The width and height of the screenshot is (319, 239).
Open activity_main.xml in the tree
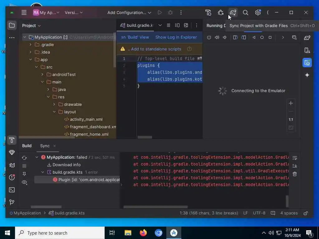[x=86, y=119]
